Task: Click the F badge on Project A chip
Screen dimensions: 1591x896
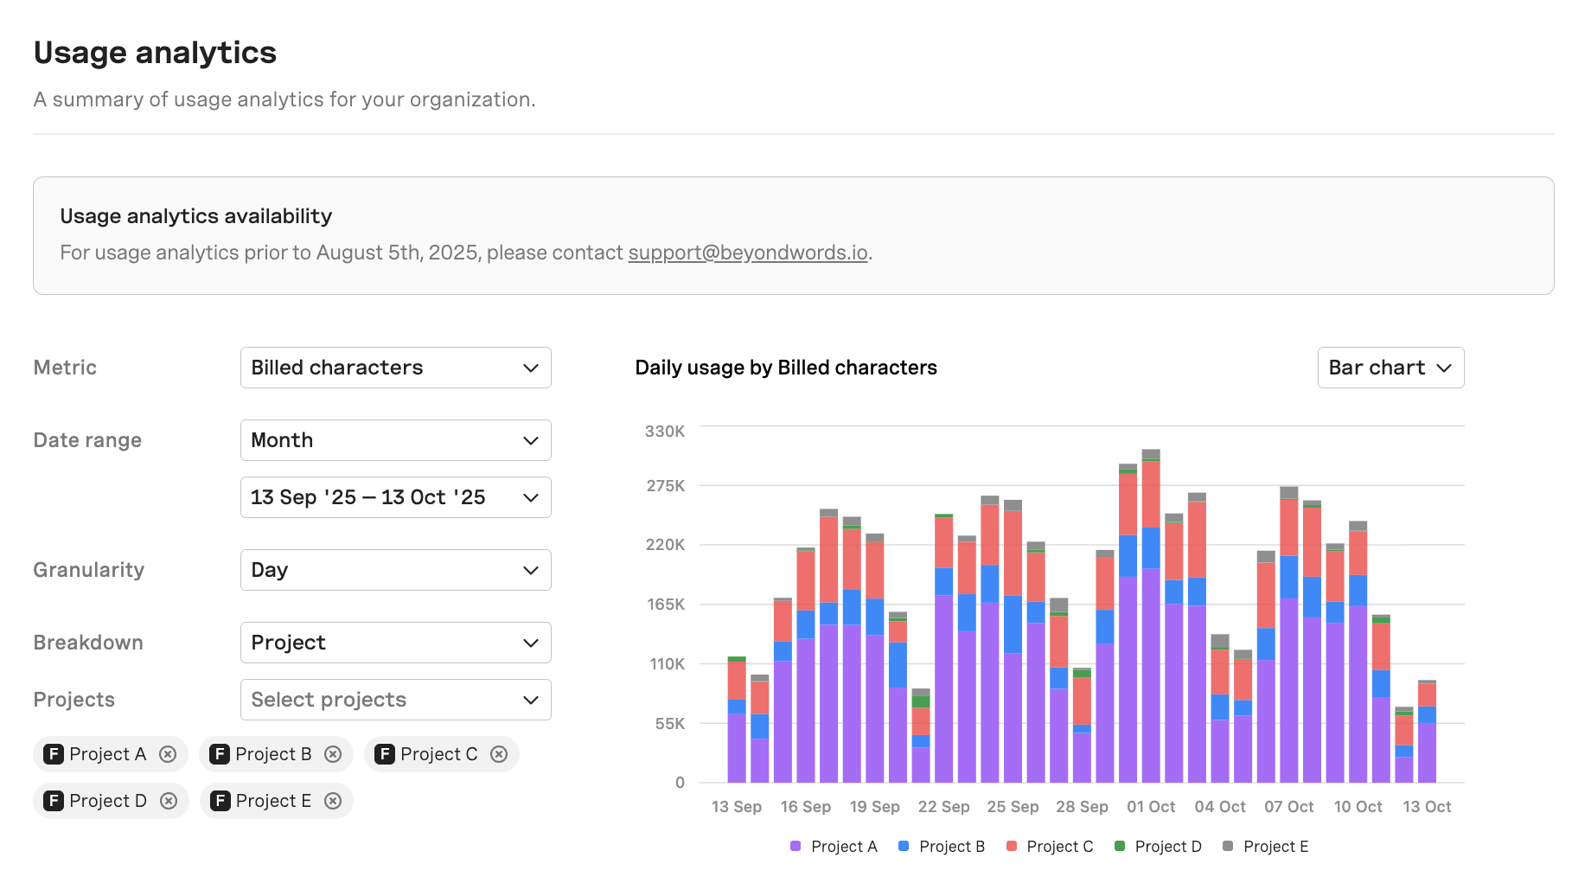Action: (54, 754)
